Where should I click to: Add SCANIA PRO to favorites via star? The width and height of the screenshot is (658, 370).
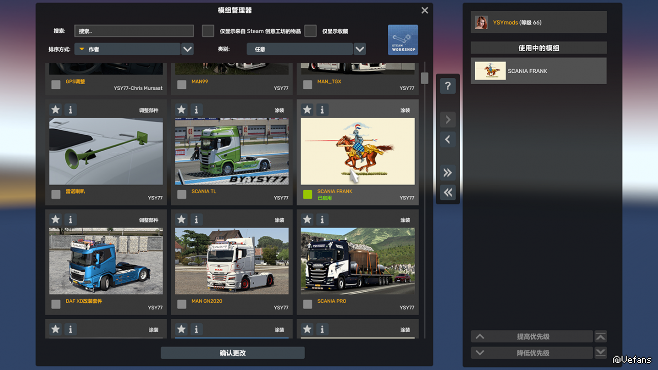pyautogui.click(x=307, y=219)
